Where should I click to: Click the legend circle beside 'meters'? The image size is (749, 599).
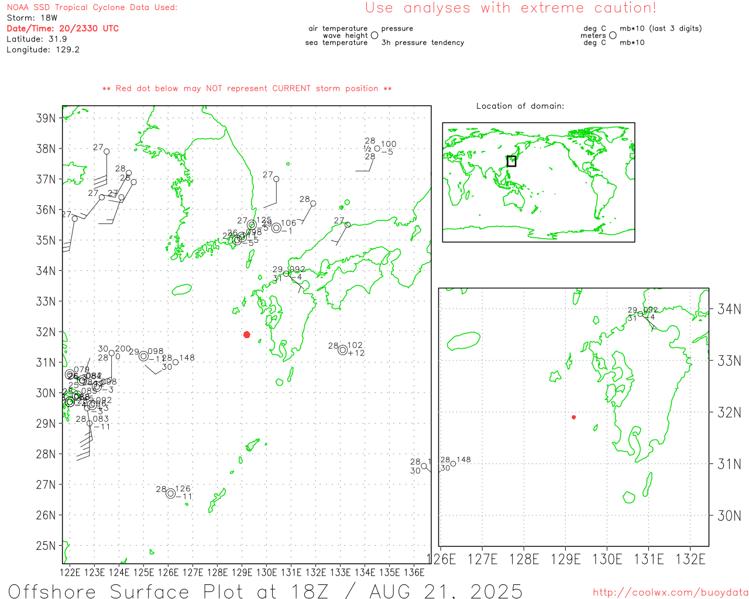pos(613,35)
